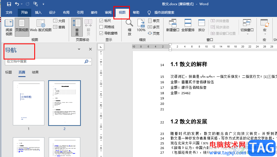This screenshot has height=157, width=277.
Task: Switch to the 插入 ribbon tab
Action: [38, 13]
